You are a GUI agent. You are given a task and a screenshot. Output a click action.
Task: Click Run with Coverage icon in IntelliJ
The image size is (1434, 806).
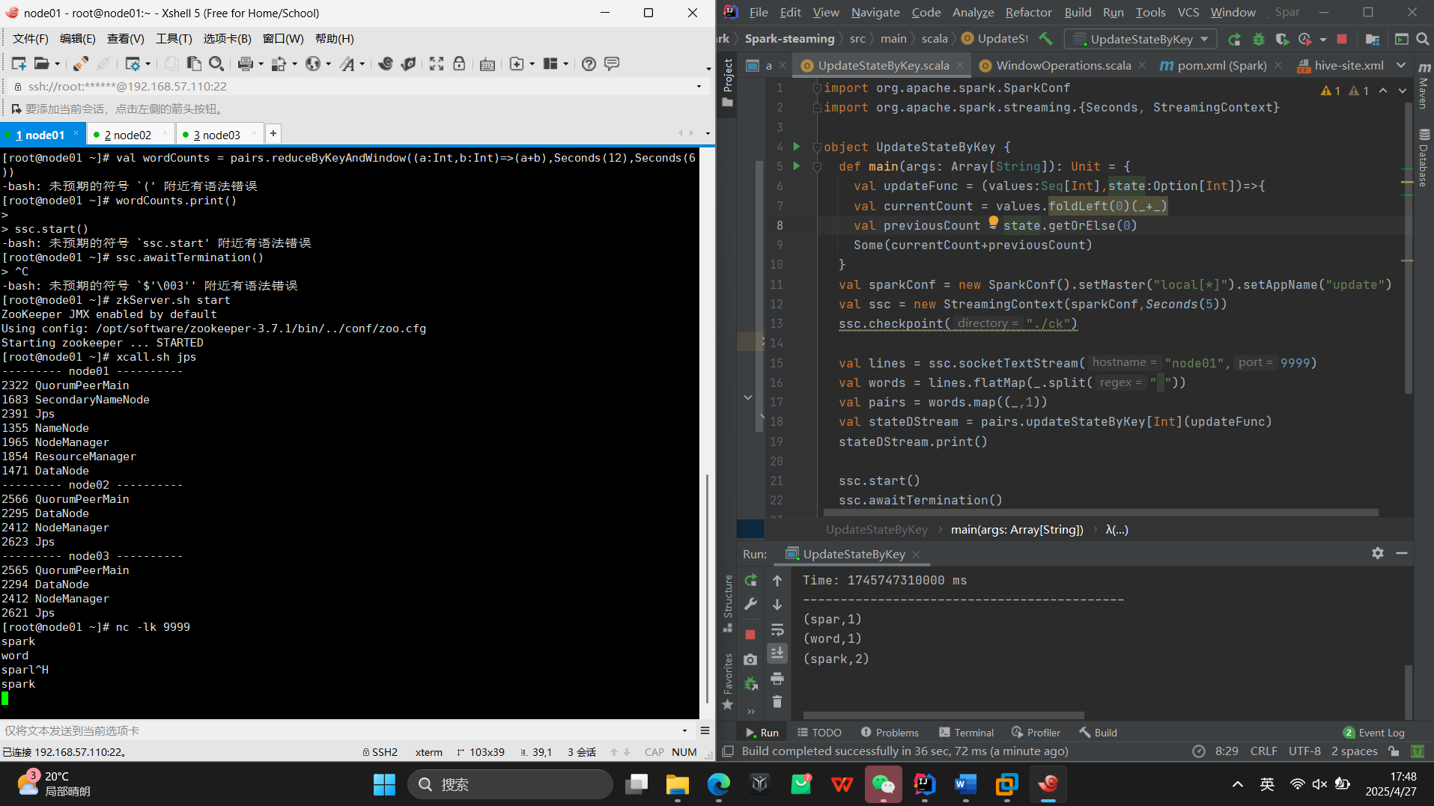click(1282, 39)
